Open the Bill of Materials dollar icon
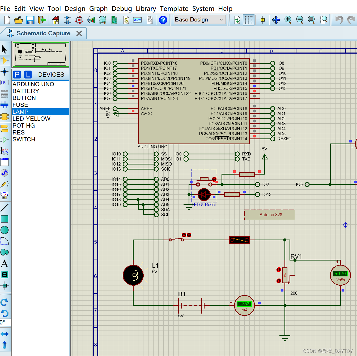This screenshot has height=356, width=357. pyautogui.click(x=126, y=20)
